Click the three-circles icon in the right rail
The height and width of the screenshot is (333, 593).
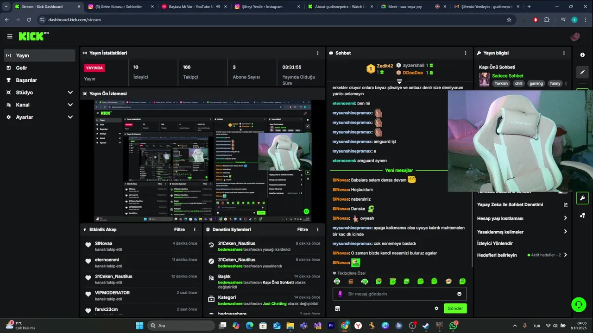coord(582,216)
